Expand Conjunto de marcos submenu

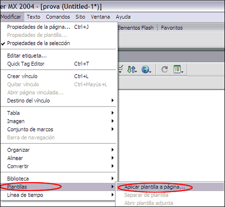click(59, 129)
